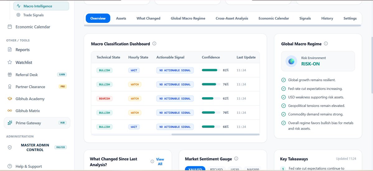Click the 62% confidence bar

coord(211,98)
